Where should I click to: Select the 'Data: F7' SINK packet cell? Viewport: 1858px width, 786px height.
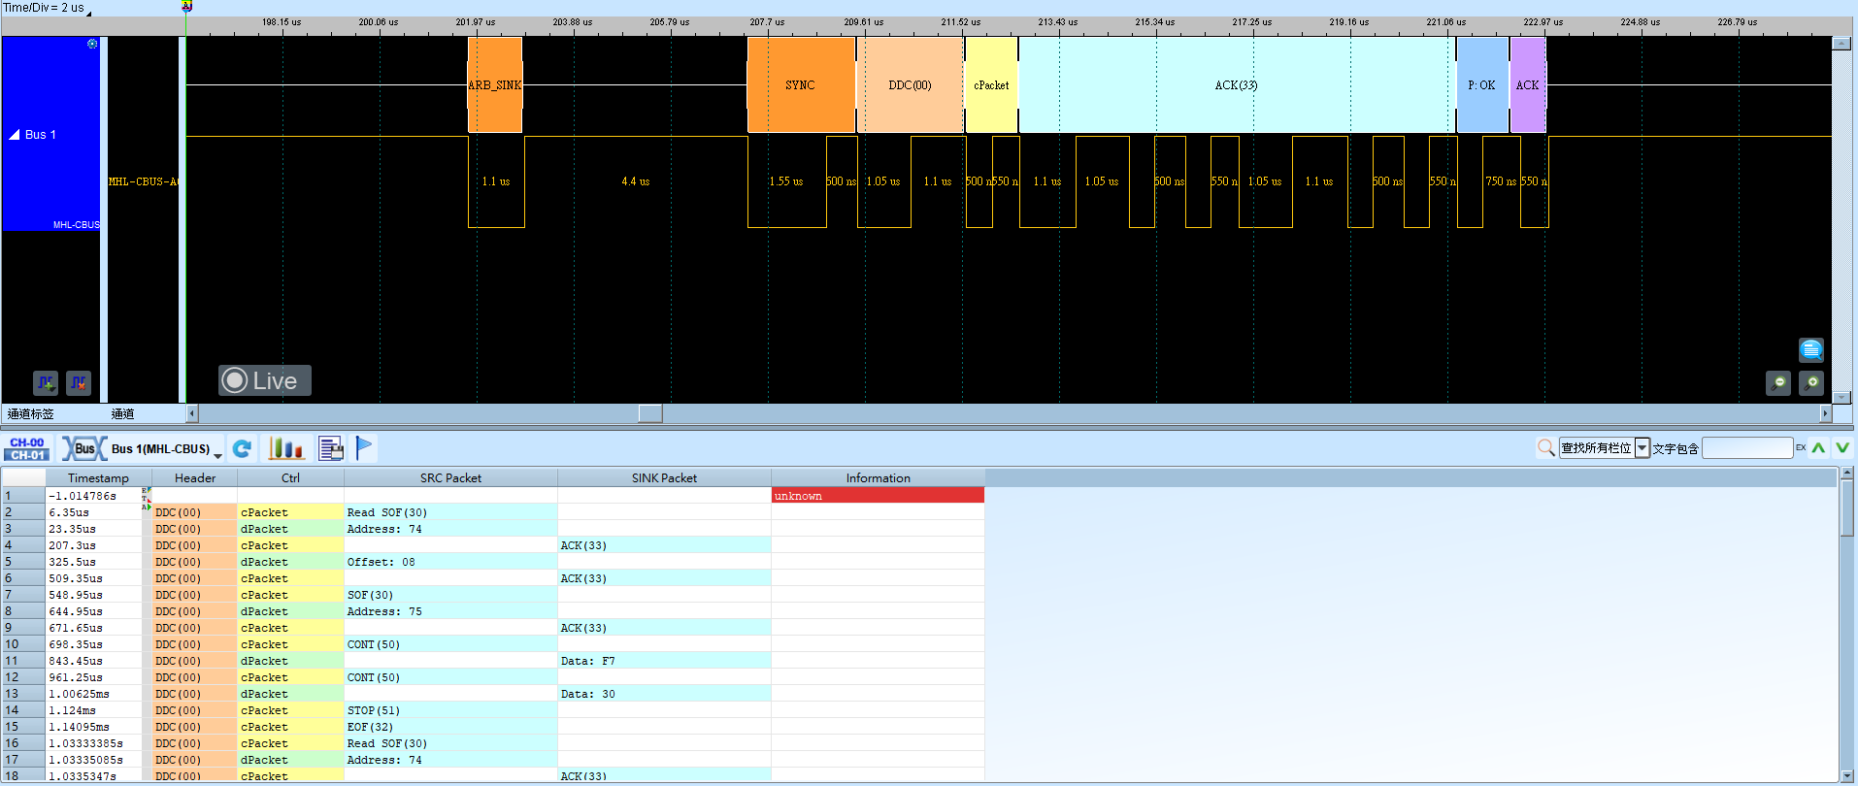pyautogui.click(x=664, y=661)
